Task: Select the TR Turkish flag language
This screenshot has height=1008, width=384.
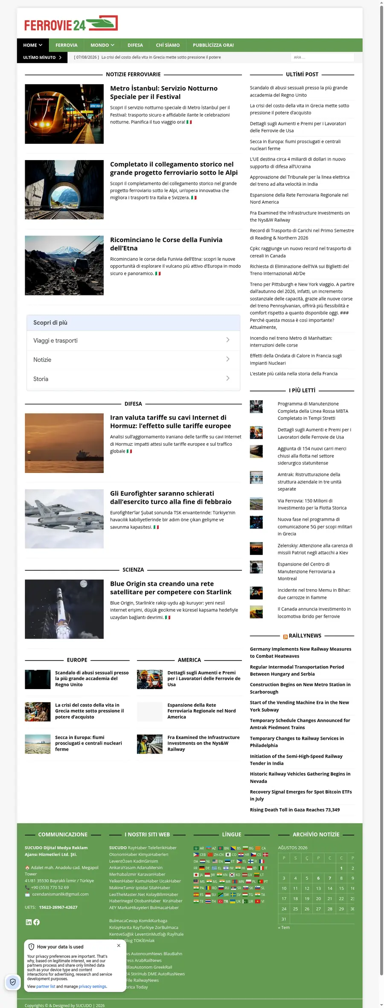Action: (x=223, y=901)
